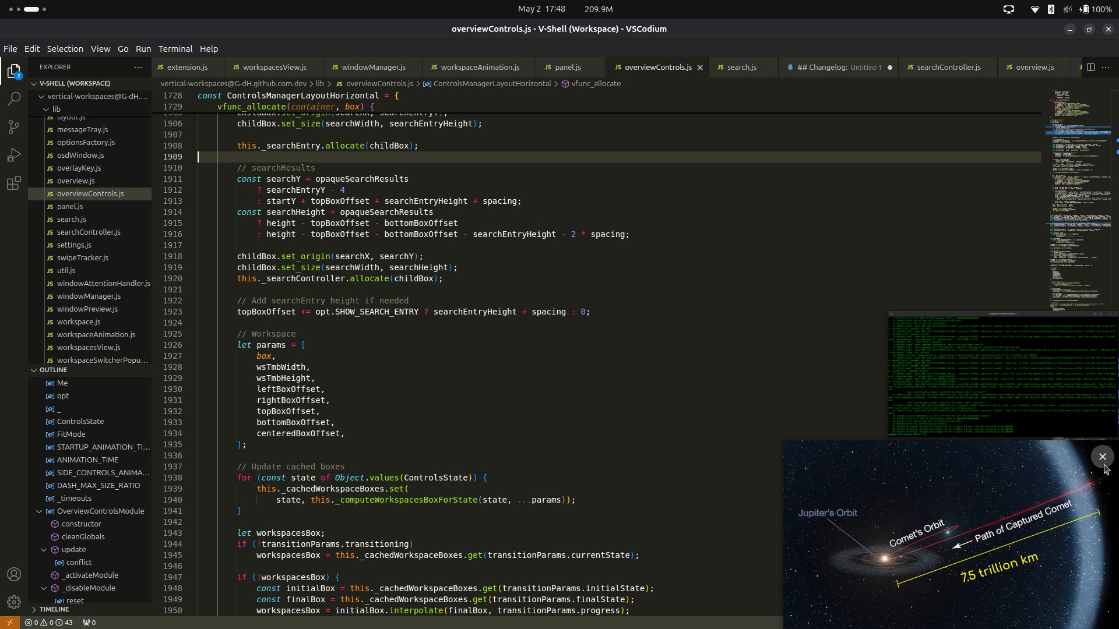Screen dimensions: 1119x629
Task: Click the comet orbit video overlay
Action: coord(951,535)
